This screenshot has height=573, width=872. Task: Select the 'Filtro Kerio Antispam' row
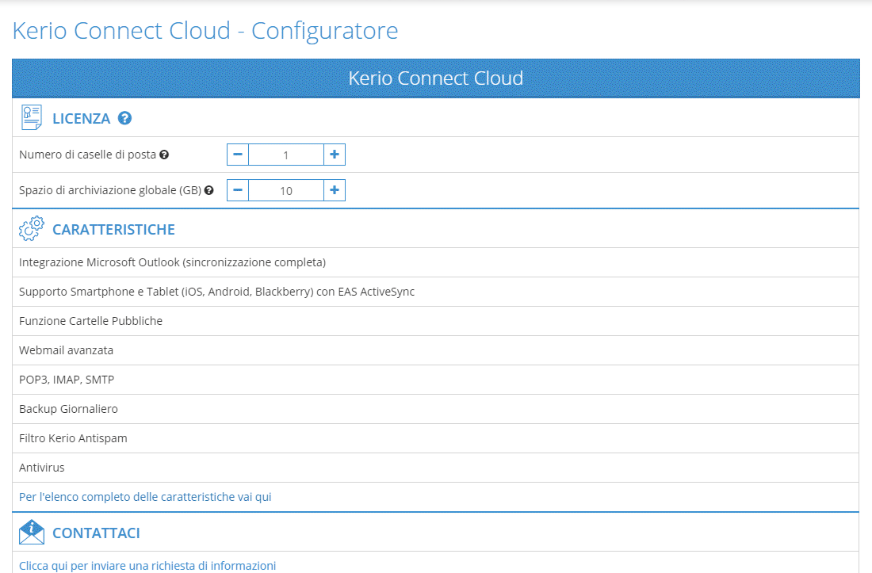point(436,438)
